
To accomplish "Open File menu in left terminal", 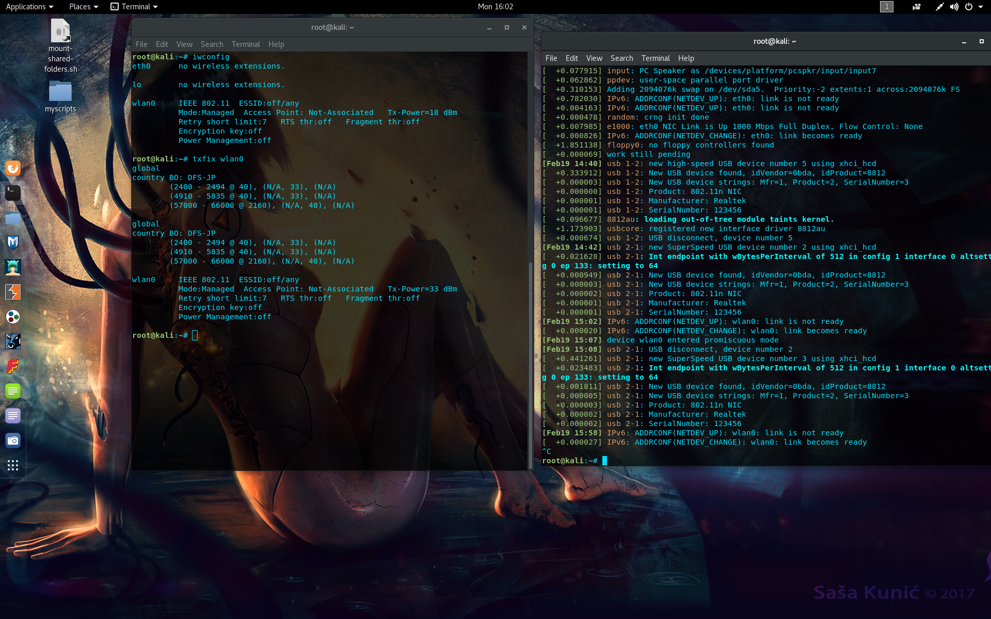I will tap(141, 44).
